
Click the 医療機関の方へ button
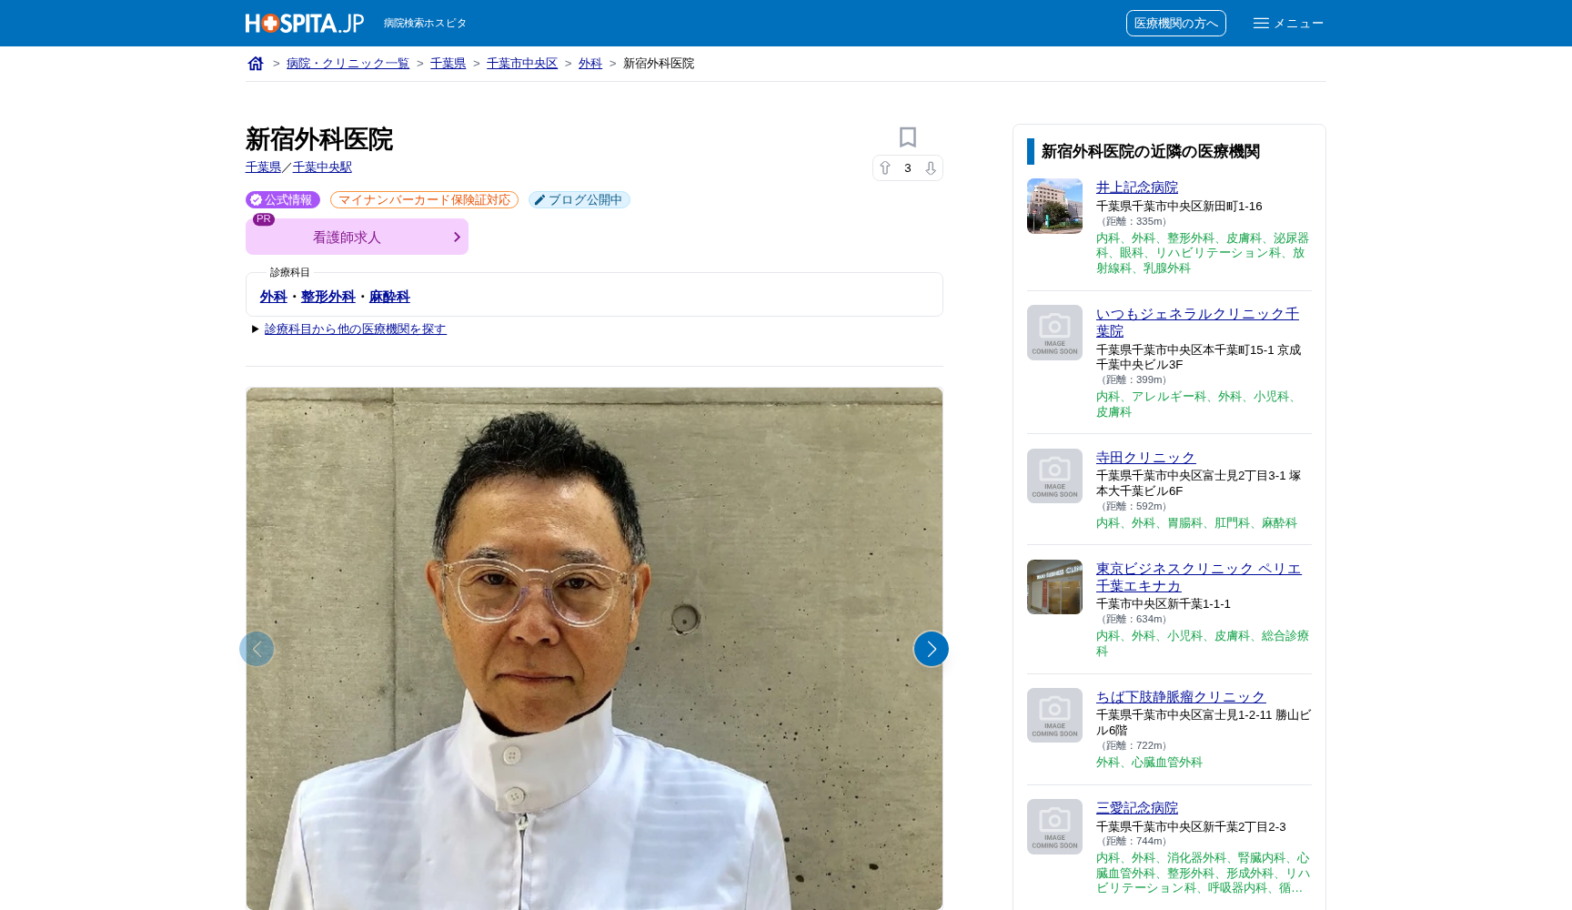click(x=1175, y=24)
